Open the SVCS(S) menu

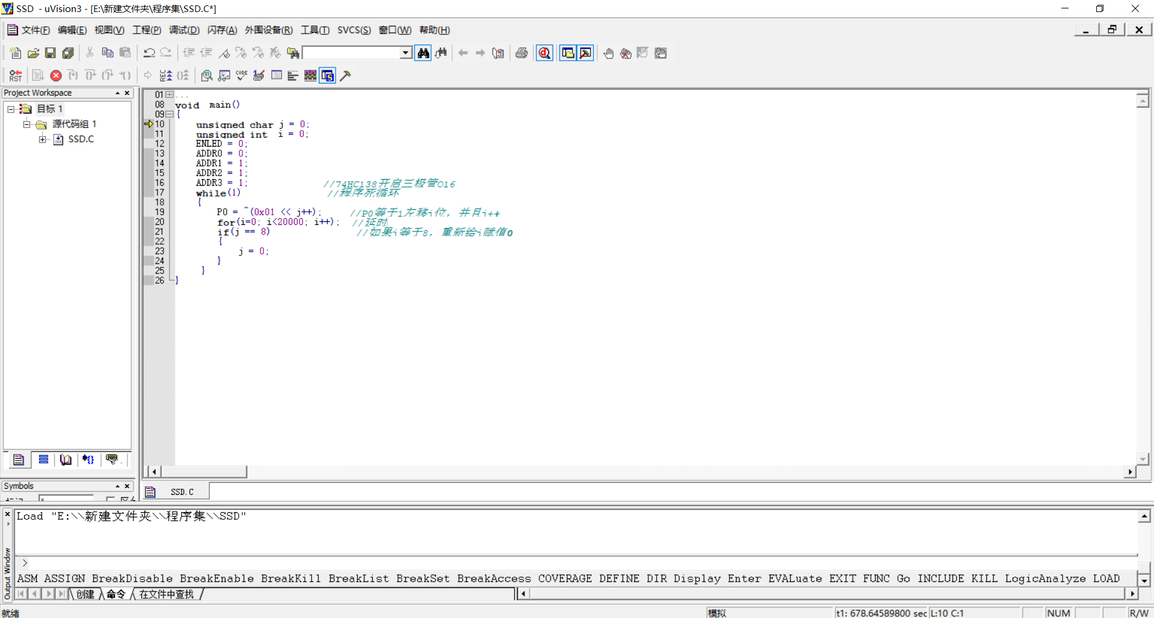(354, 30)
